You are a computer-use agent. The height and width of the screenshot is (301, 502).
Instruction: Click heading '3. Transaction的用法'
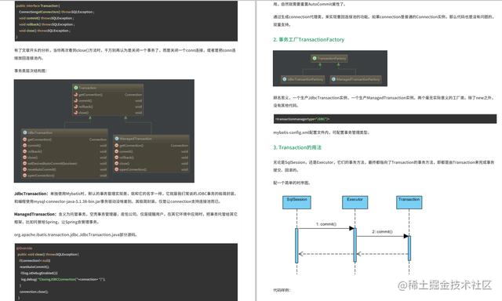tap(297, 147)
